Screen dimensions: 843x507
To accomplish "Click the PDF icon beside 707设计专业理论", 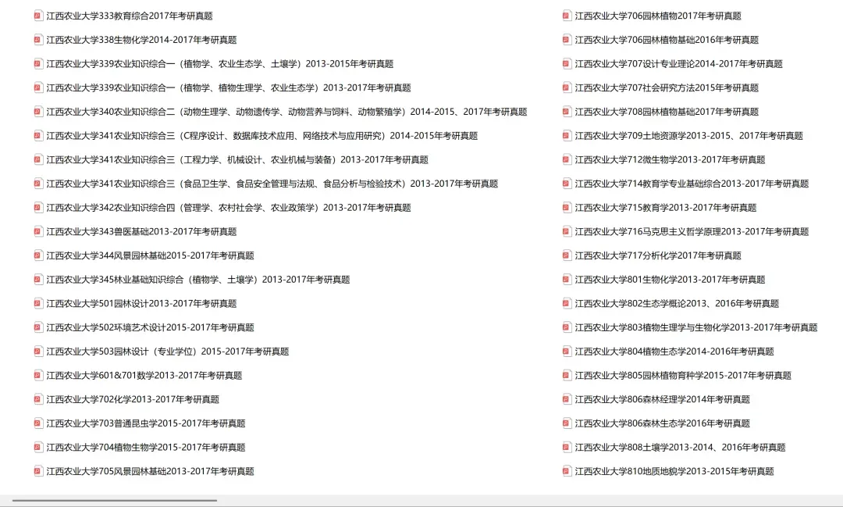I will click(566, 63).
